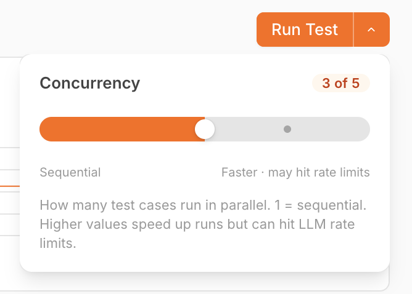Click "How many test cases run in parallel" text
Image resolution: width=412 pixels, height=294 pixels.
click(155, 205)
